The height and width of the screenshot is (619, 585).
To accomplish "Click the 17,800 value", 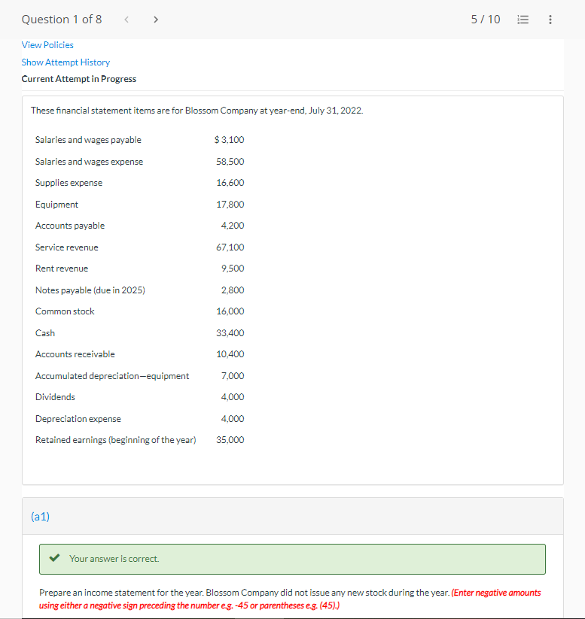I will point(230,205).
